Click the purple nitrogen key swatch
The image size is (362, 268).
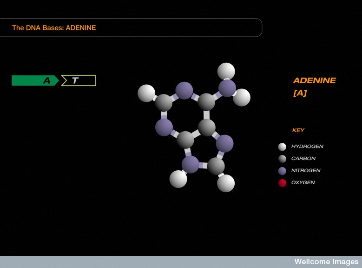coord(282,171)
